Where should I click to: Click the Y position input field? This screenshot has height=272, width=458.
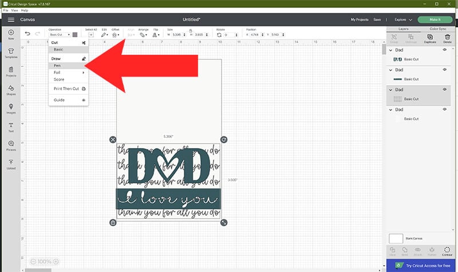(x=276, y=35)
